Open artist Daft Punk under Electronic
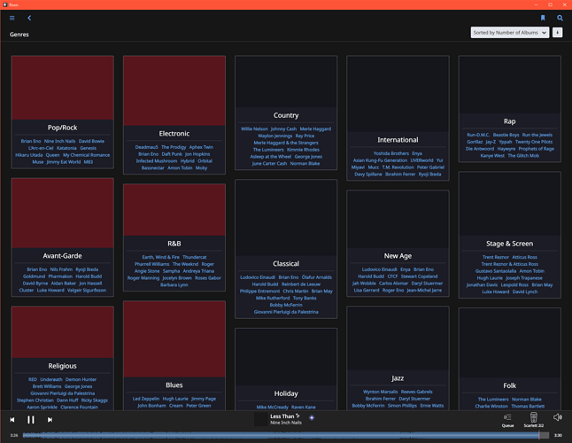Screen dimensions: 572x443 click(x=172, y=154)
